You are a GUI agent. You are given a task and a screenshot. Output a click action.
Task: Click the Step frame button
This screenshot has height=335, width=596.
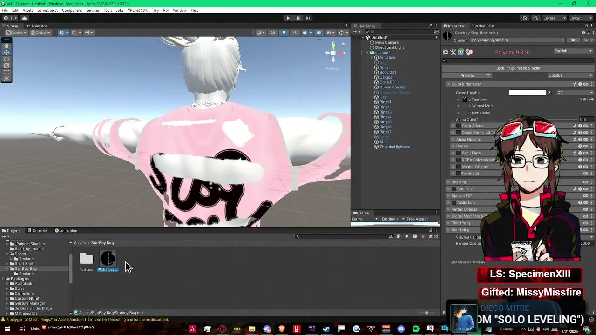[308, 18]
